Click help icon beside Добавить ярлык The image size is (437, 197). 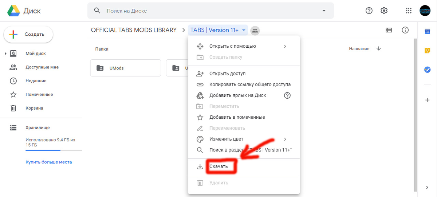[287, 95]
